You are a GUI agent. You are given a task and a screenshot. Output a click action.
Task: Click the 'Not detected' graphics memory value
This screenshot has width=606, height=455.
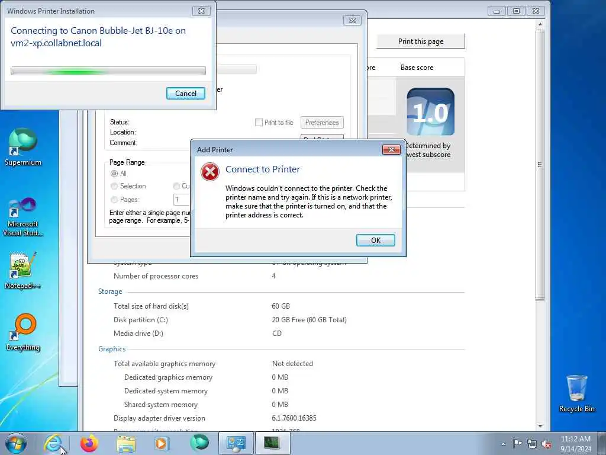point(292,363)
